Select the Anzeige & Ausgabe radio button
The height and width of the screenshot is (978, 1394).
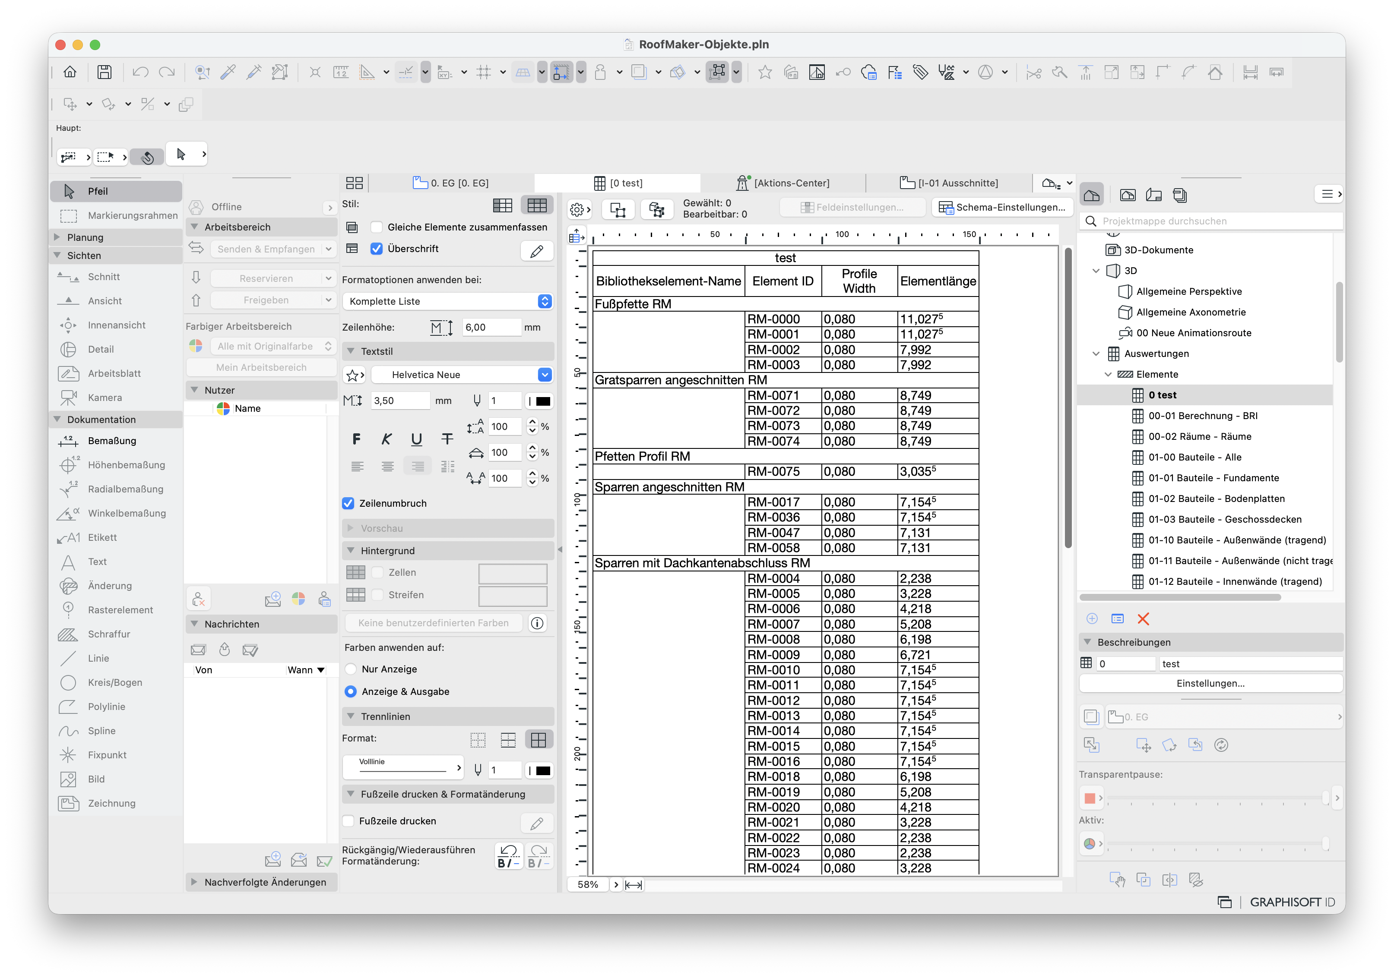tap(350, 691)
